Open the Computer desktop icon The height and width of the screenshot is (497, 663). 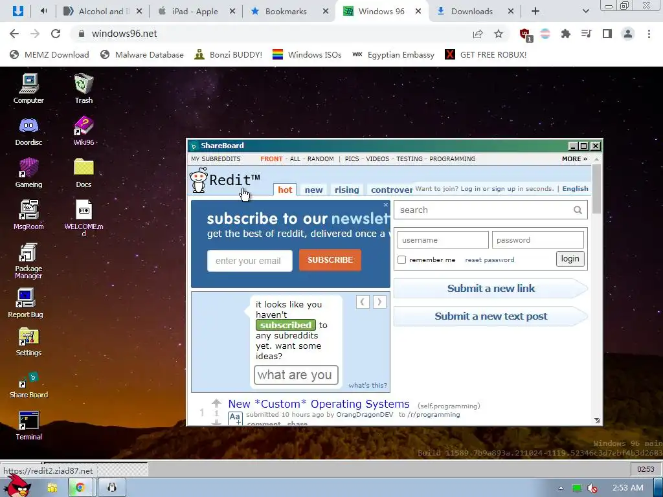[x=28, y=88]
